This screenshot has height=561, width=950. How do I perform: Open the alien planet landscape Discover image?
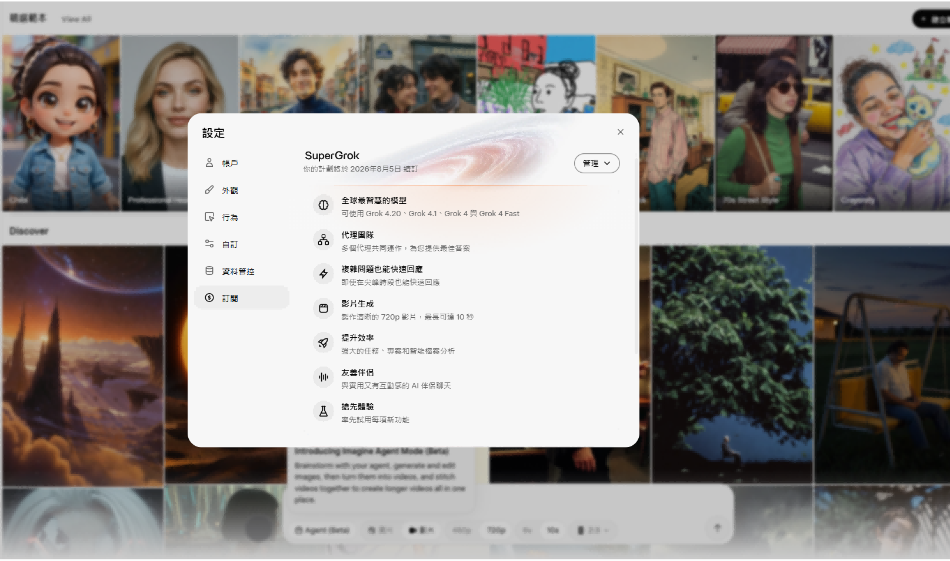(83, 366)
